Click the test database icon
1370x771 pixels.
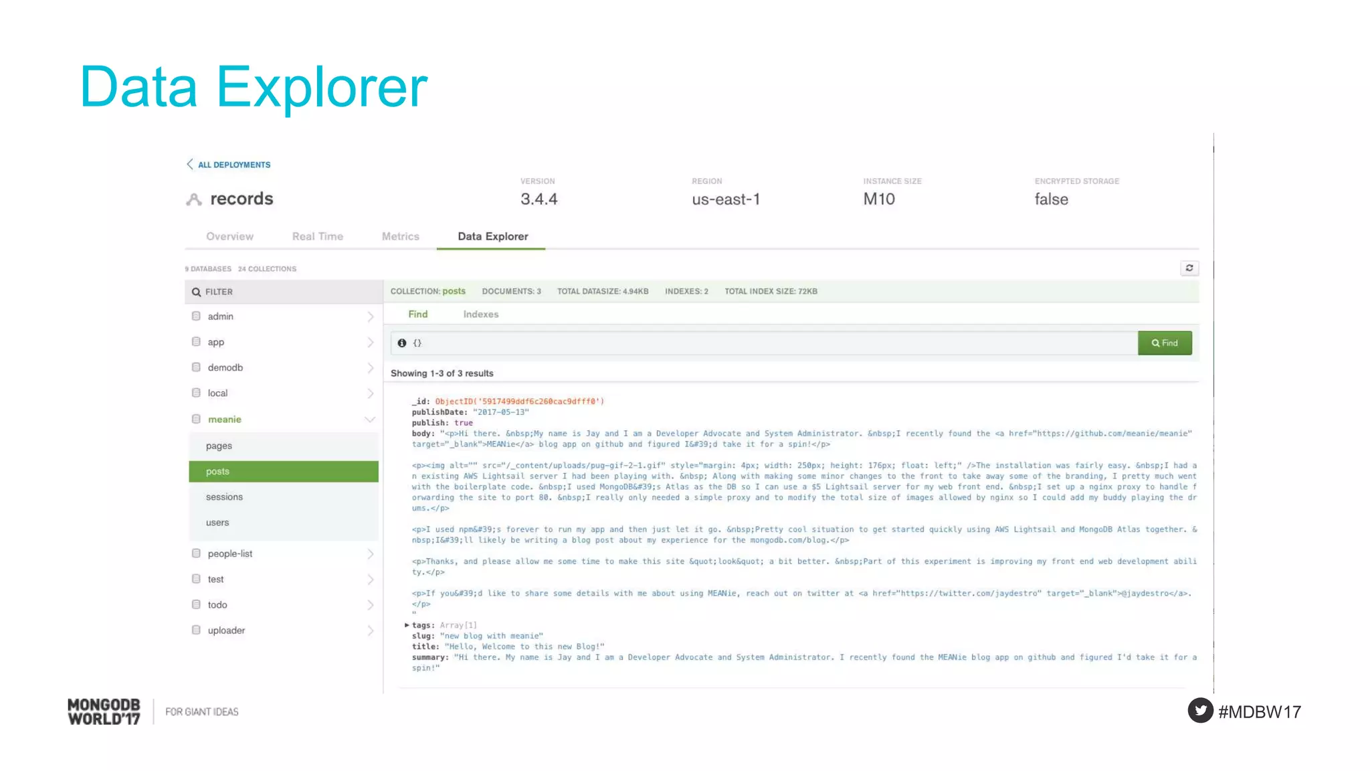(x=196, y=578)
